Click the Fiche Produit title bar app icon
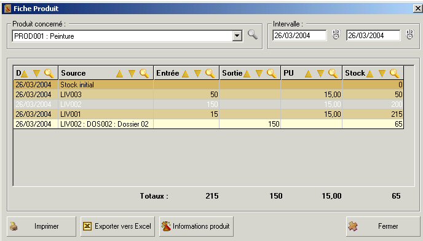 click(7, 9)
